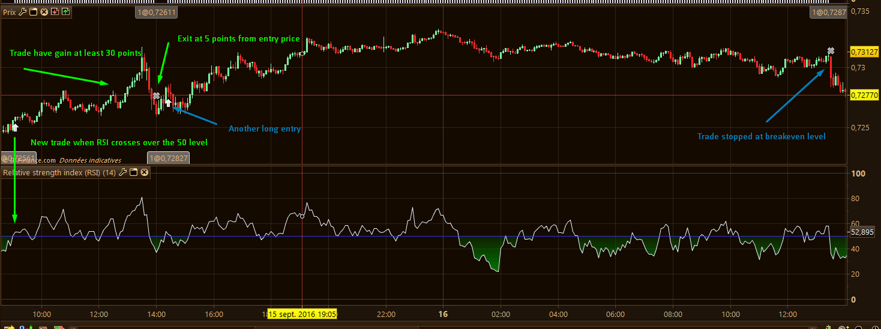The width and height of the screenshot is (881, 329).
Task: Click the 04:00 time axis label
Action: 558,314
